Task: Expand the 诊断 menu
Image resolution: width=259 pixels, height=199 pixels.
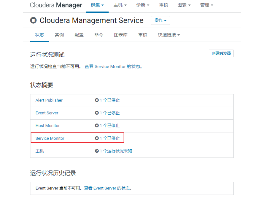Action: pos(143,5)
